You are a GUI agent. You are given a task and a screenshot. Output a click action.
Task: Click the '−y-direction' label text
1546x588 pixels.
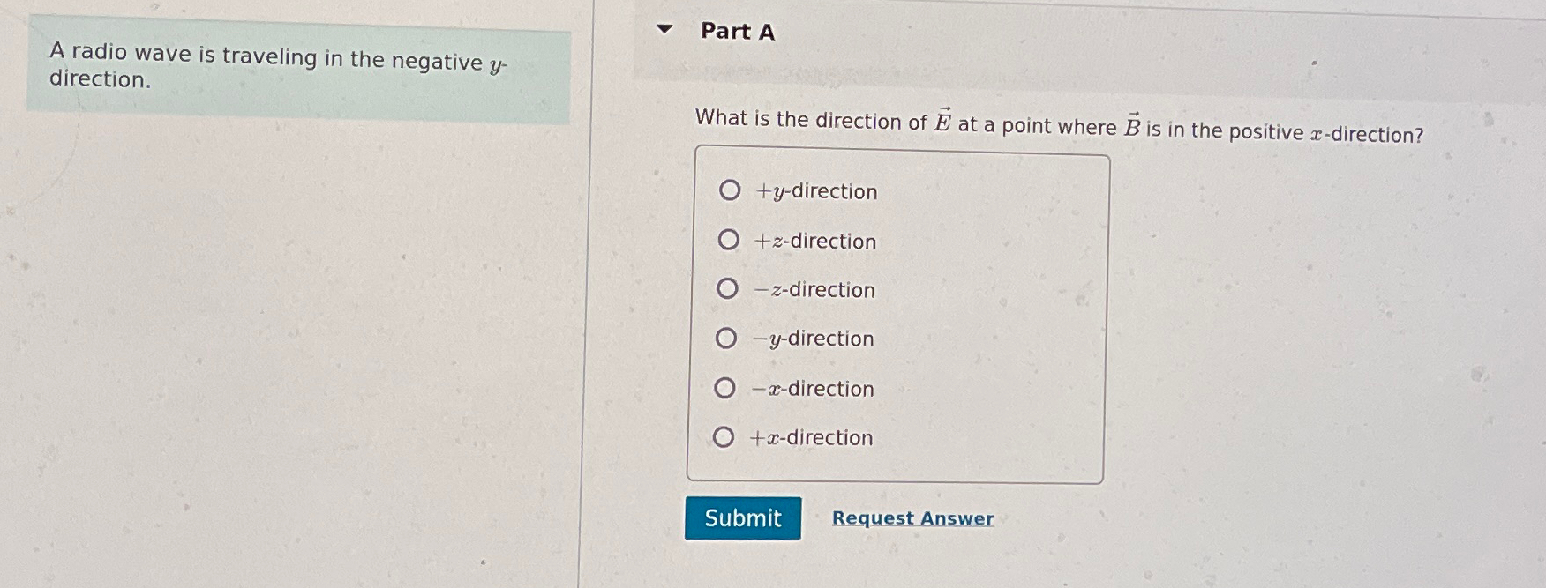click(814, 339)
